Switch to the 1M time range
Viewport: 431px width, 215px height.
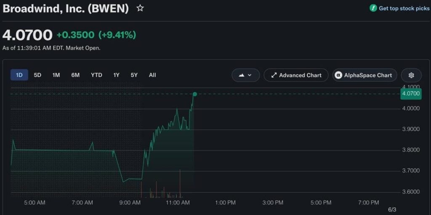56,75
